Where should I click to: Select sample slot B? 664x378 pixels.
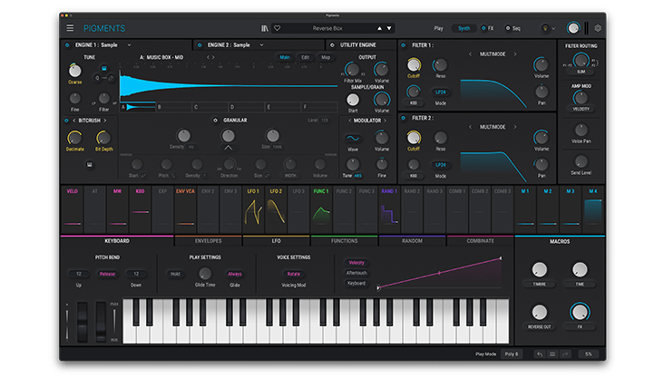point(174,107)
